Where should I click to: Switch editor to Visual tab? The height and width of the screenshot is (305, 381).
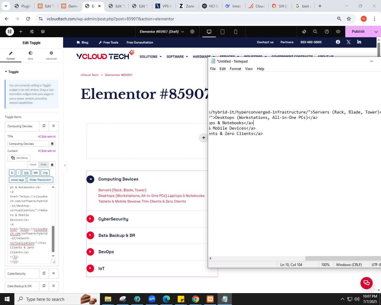click(x=33, y=164)
